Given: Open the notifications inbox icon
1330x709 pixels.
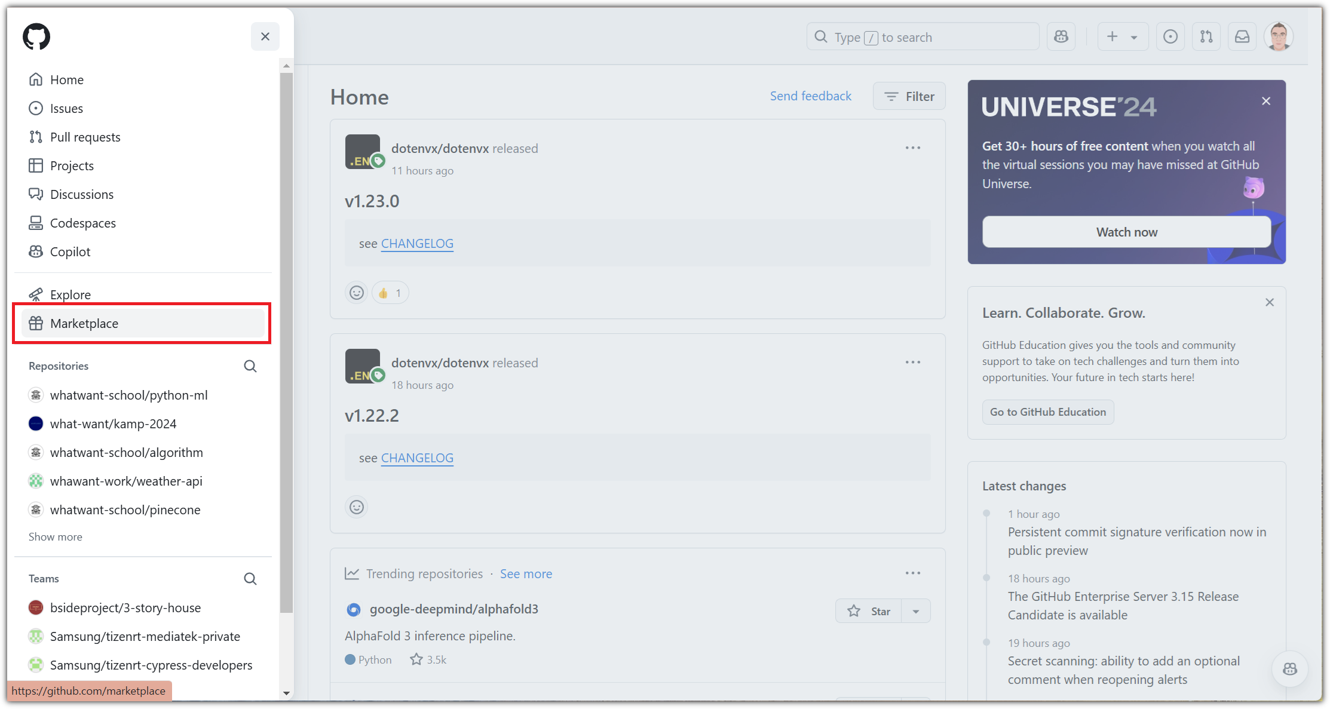Looking at the screenshot, I should (x=1242, y=36).
